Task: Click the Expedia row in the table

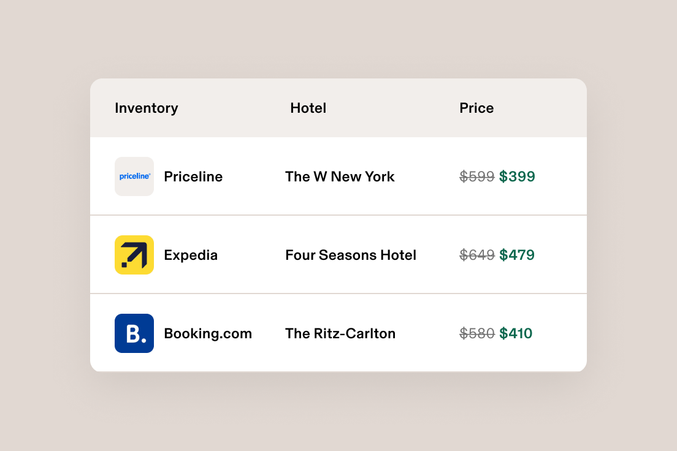Action: [338, 255]
